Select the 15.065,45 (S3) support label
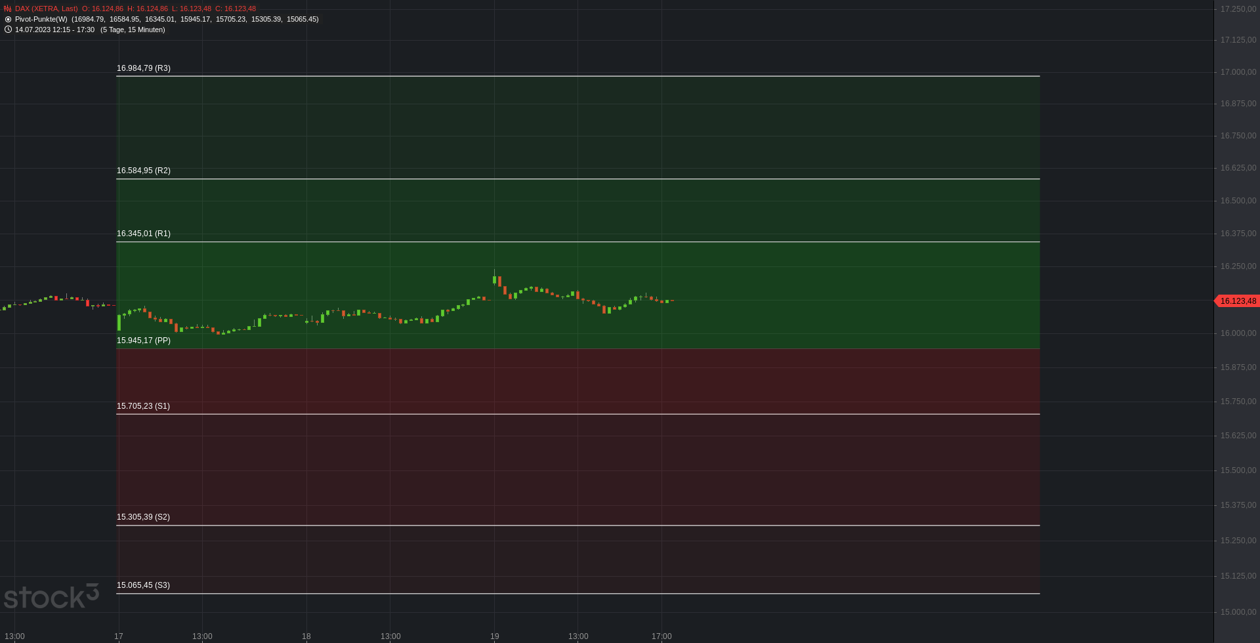The image size is (1260, 643). pyautogui.click(x=143, y=585)
